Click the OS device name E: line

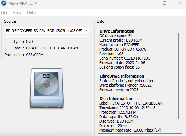point(115,36)
